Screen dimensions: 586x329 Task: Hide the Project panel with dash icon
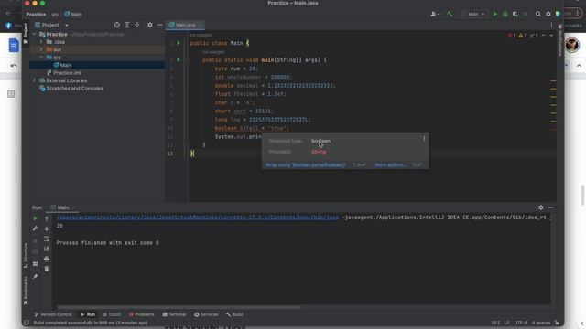tap(159, 25)
